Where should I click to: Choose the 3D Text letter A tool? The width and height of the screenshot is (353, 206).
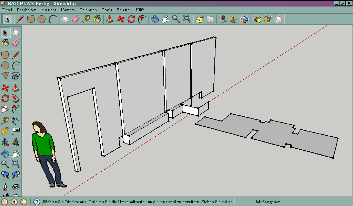[16, 142]
